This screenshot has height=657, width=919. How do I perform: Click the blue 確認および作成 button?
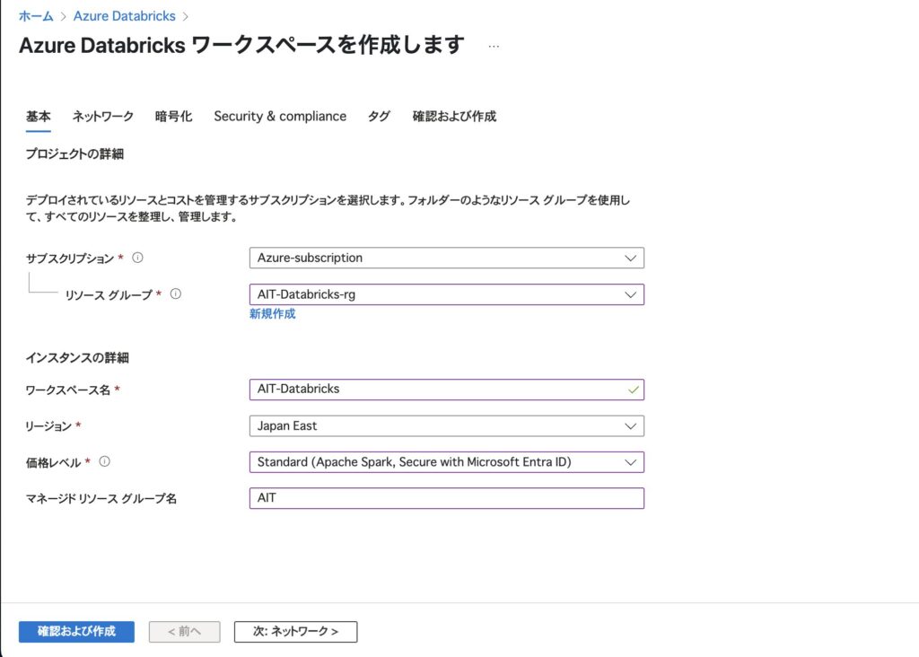(x=77, y=631)
